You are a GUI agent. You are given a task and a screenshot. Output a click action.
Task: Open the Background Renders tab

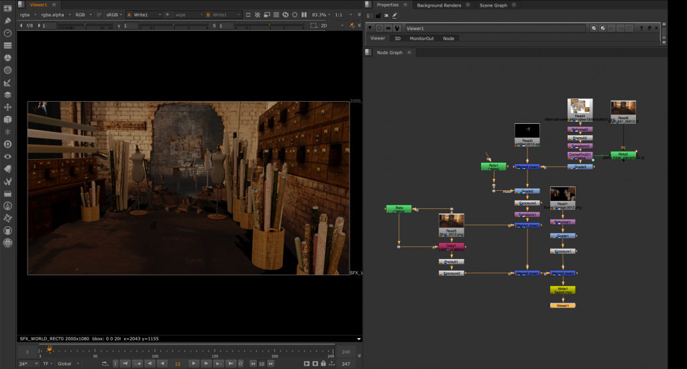click(440, 5)
